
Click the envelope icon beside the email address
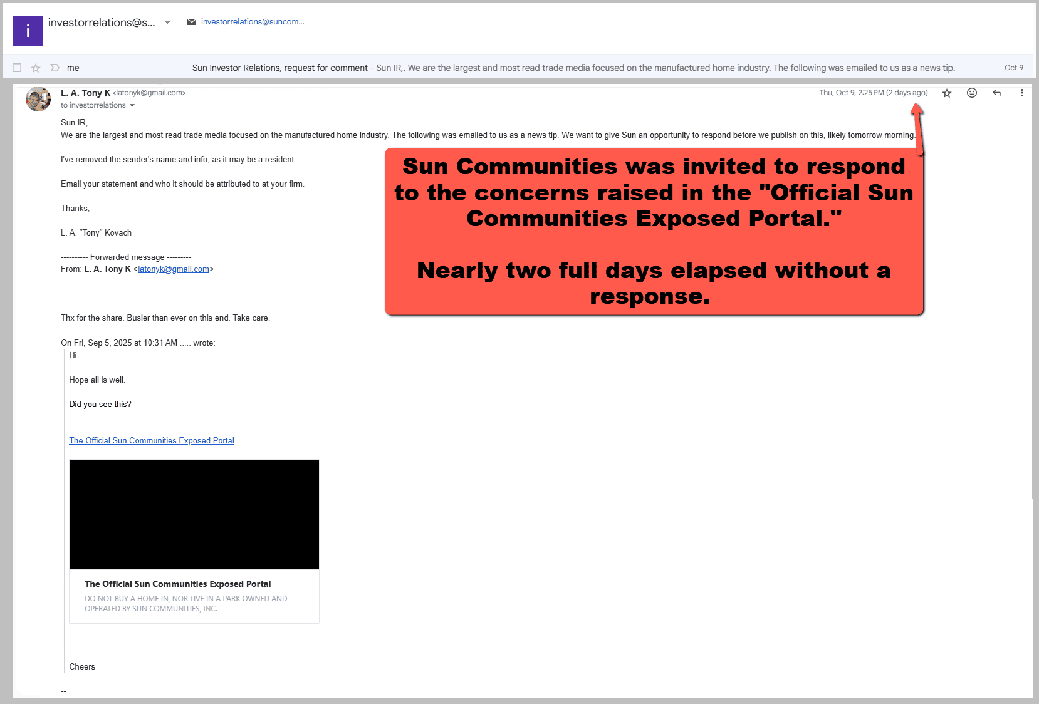tap(192, 22)
